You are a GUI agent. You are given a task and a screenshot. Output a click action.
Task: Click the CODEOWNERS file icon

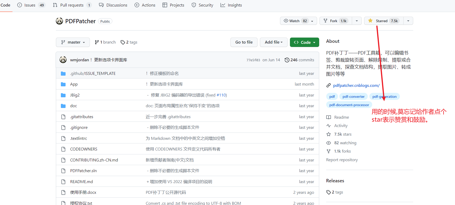(63, 149)
